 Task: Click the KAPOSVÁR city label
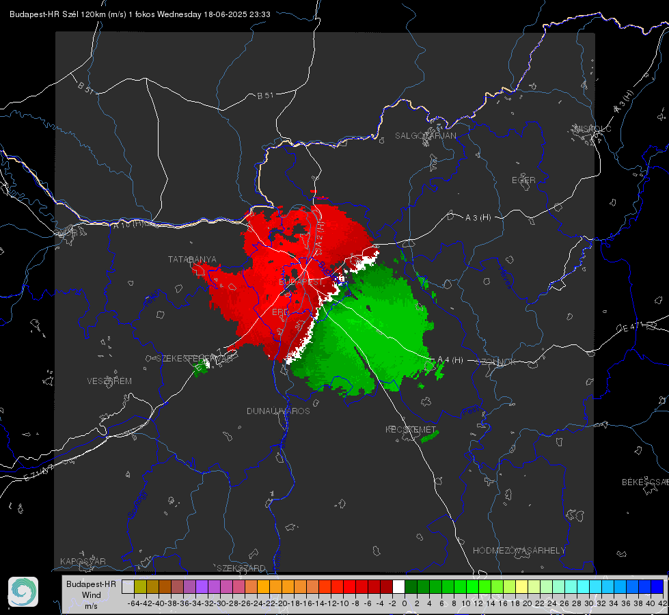pos(83,561)
